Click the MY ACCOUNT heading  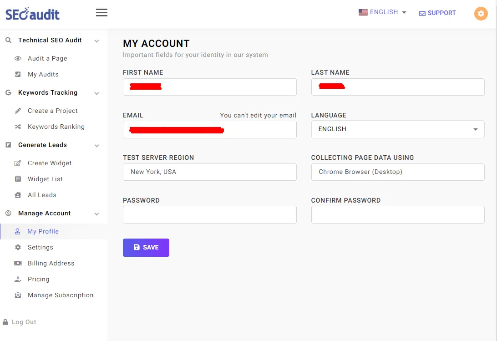[x=156, y=43]
